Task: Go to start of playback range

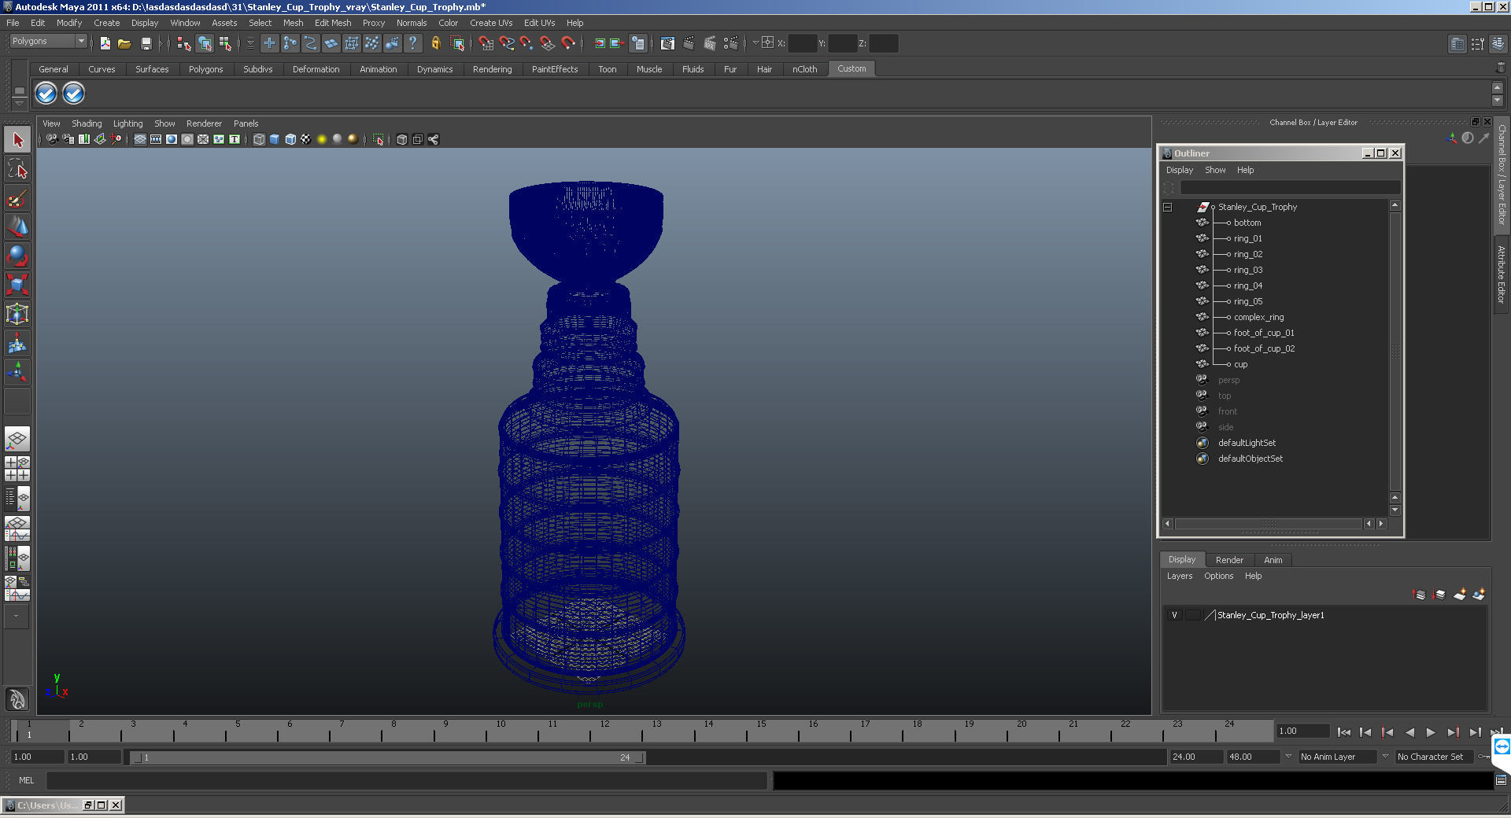Action: click(1344, 732)
